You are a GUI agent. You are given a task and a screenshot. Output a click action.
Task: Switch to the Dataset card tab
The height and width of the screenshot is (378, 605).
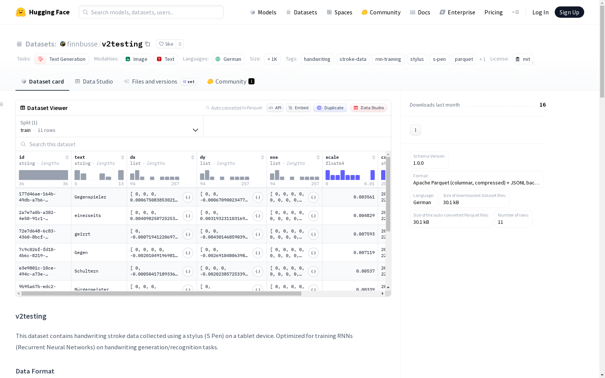coord(42,82)
